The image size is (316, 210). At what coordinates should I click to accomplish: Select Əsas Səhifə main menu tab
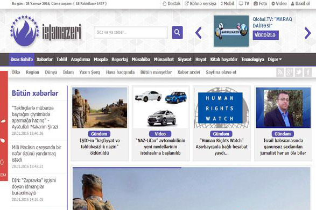click(22, 59)
